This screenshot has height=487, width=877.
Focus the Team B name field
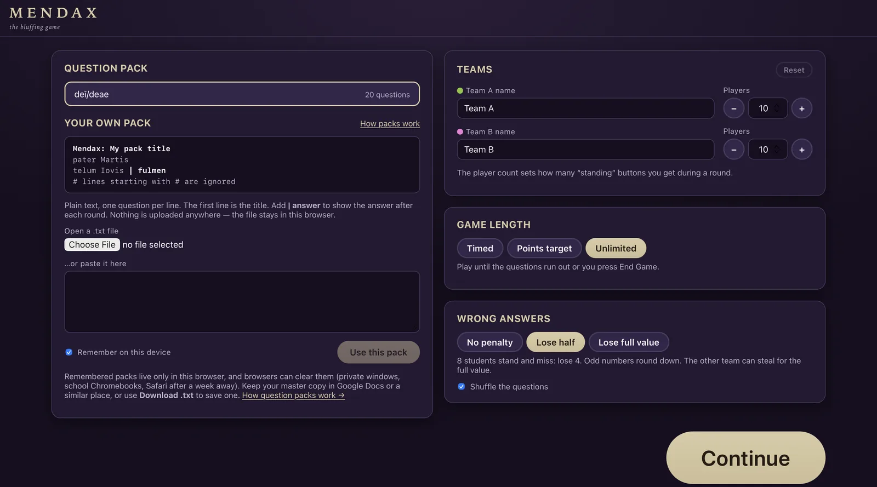pyautogui.click(x=585, y=150)
